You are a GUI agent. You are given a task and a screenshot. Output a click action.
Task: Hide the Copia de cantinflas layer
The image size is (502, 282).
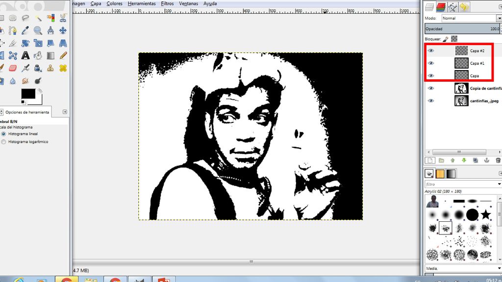pyautogui.click(x=431, y=88)
